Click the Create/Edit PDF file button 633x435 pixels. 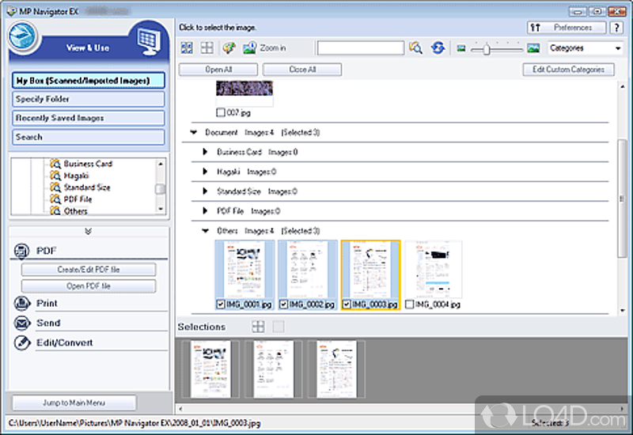click(89, 270)
